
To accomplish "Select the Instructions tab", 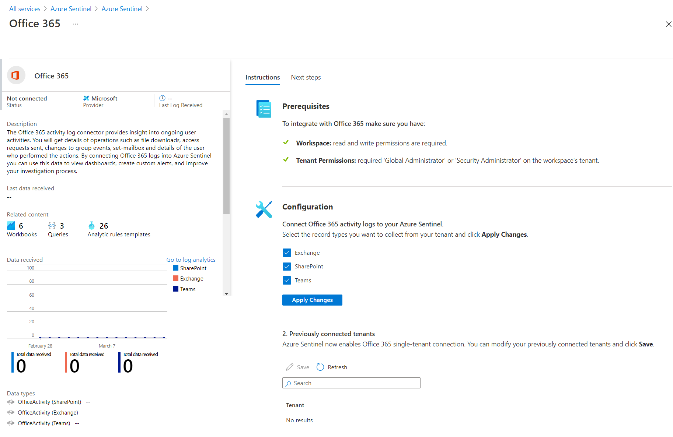I will [262, 77].
